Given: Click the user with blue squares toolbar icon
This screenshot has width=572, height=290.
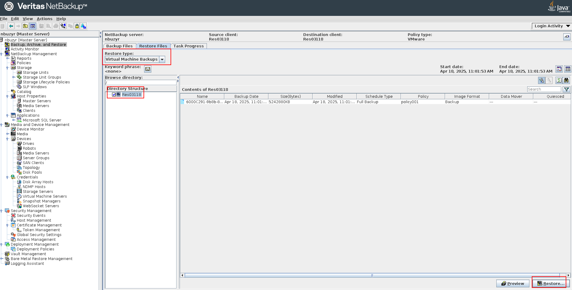Looking at the screenshot, I should 83,26.
